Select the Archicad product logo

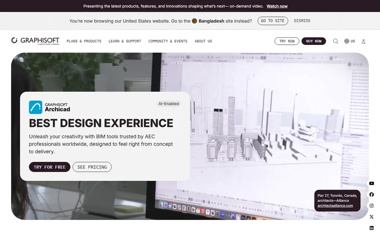(49, 107)
